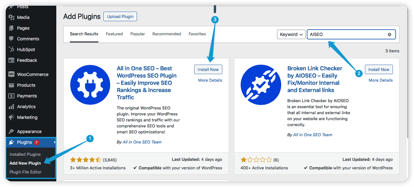Open Media from the sidebar icon
414x187 pixels.
coord(11,17)
